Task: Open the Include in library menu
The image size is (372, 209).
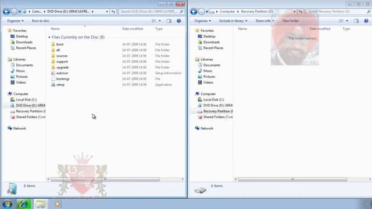Action: 233,21
